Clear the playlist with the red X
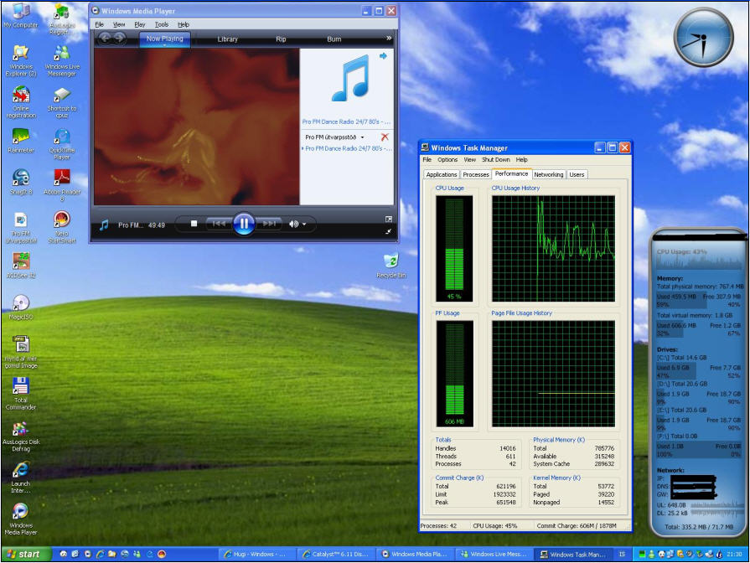Viewport: 750px width, 563px height. click(385, 137)
